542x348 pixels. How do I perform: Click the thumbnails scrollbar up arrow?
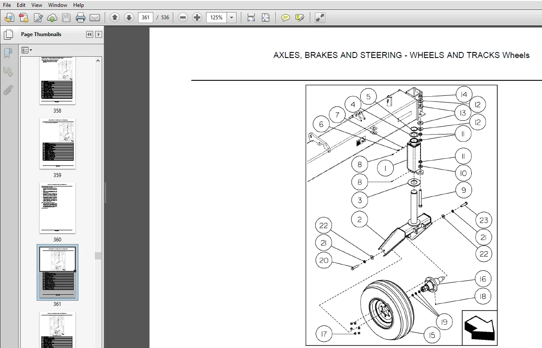point(98,61)
